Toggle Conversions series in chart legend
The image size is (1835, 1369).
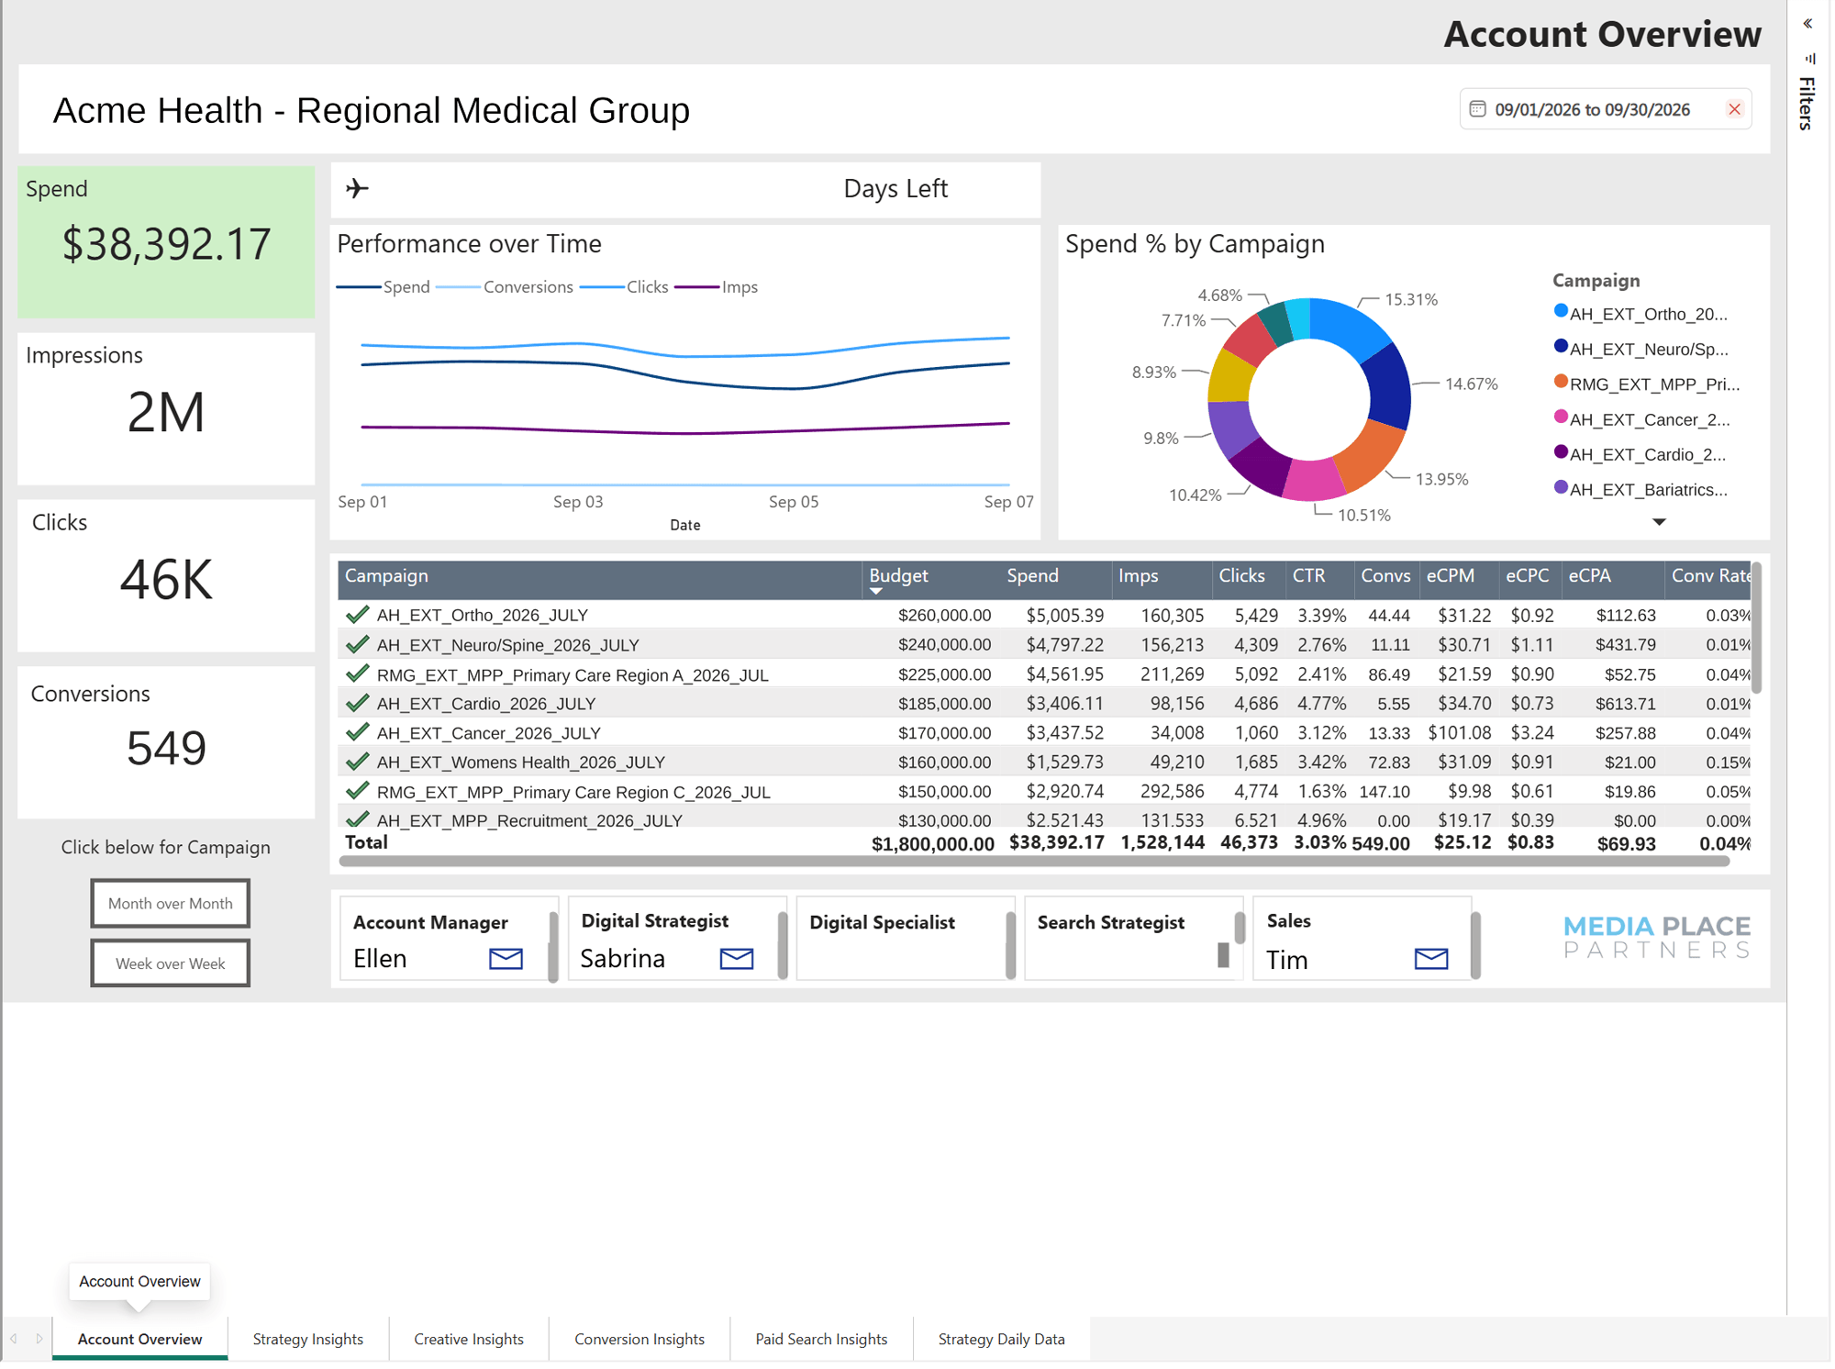tap(505, 287)
